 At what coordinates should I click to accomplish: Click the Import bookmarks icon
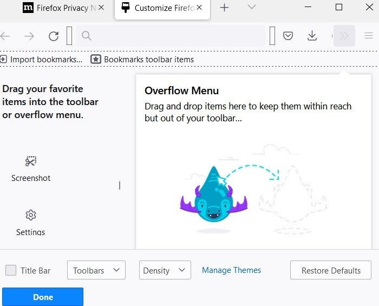pyautogui.click(x=3, y=59)
